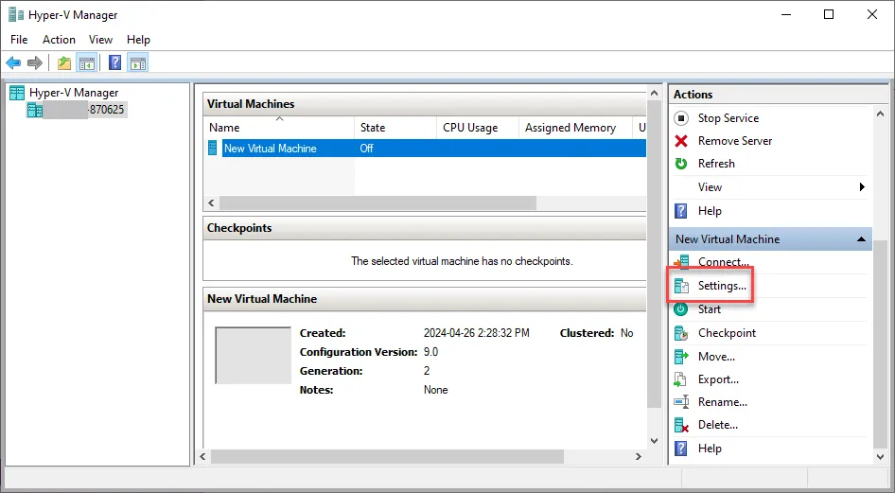Viewport: 895px width, 493px height.
Task: Sort by the Name column header
Action: [x=278, y=128]
